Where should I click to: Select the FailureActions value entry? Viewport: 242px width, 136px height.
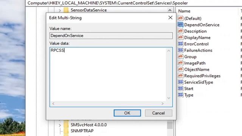click(198, 50)
